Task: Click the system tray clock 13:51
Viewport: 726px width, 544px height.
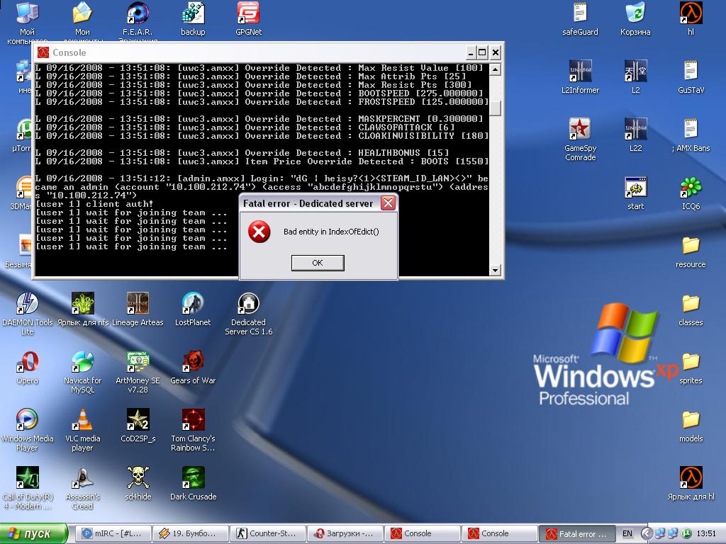Action: click(x=706, y=534)
